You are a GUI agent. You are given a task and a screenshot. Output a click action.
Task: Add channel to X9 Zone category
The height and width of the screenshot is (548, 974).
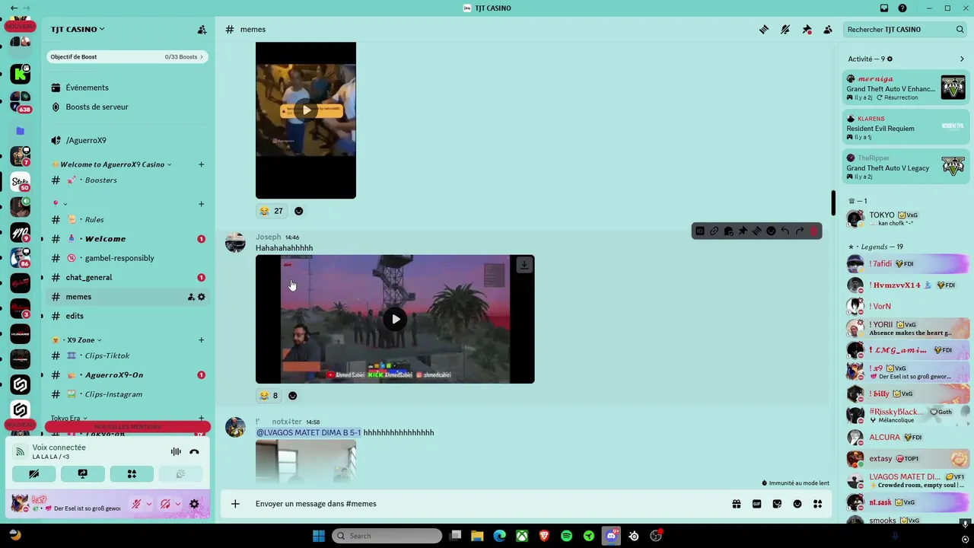pos(201,340)
